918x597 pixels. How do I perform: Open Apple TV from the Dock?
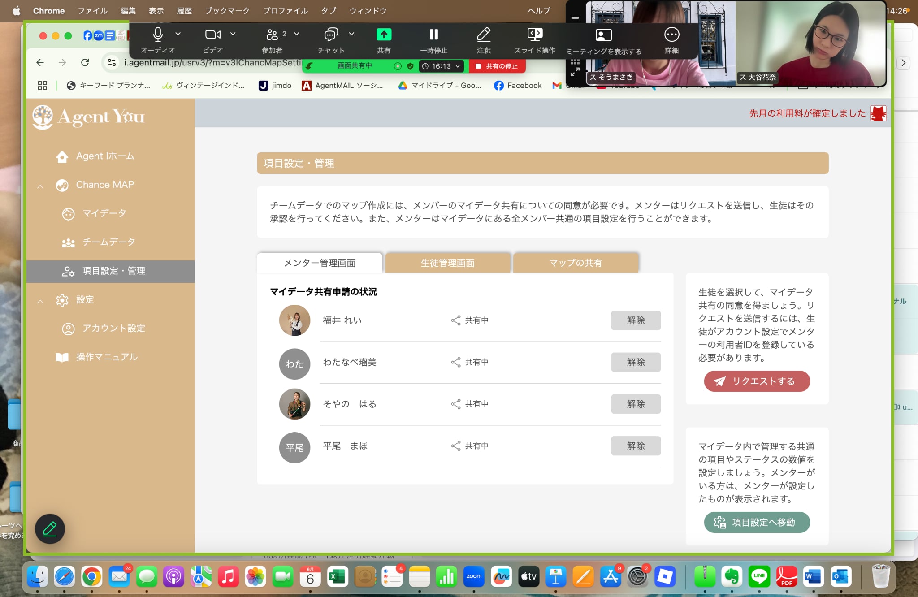coord(528,576)
